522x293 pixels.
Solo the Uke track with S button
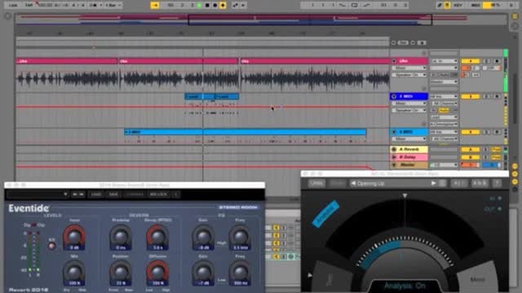pos(486,61)
